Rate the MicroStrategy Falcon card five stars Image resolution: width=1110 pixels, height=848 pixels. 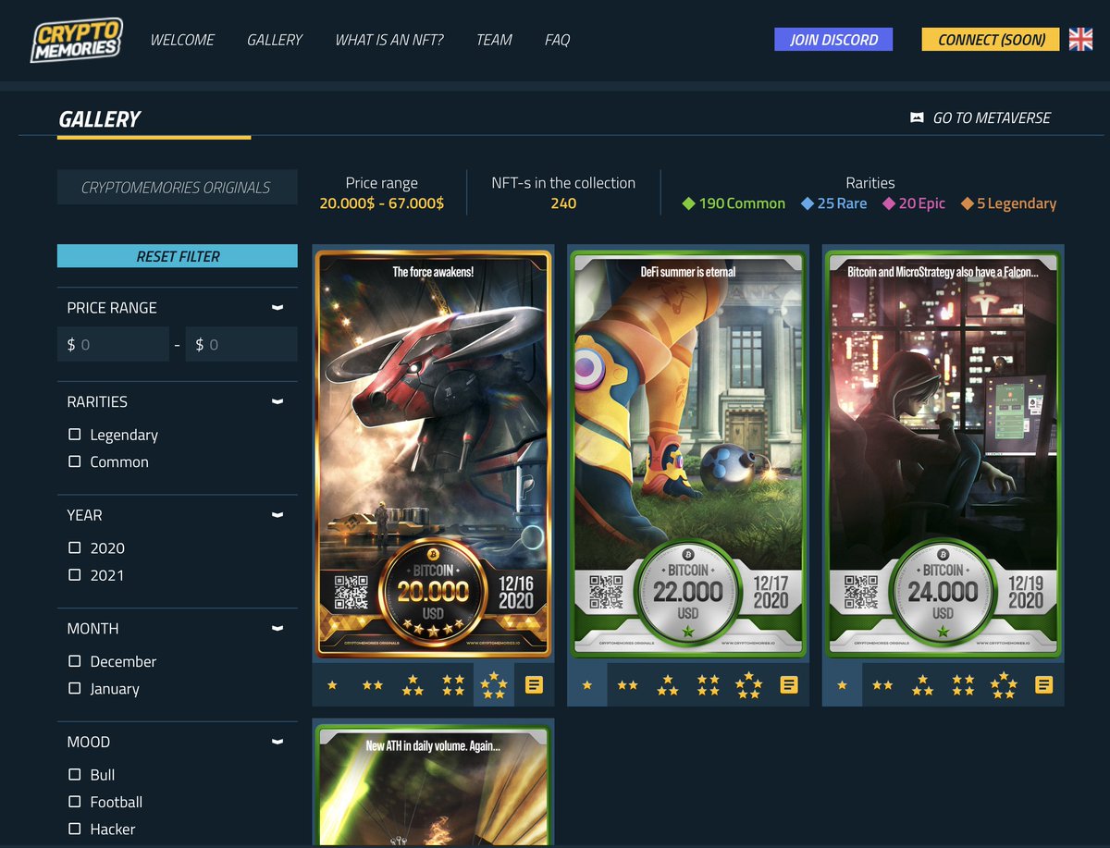click(1004, 685)
